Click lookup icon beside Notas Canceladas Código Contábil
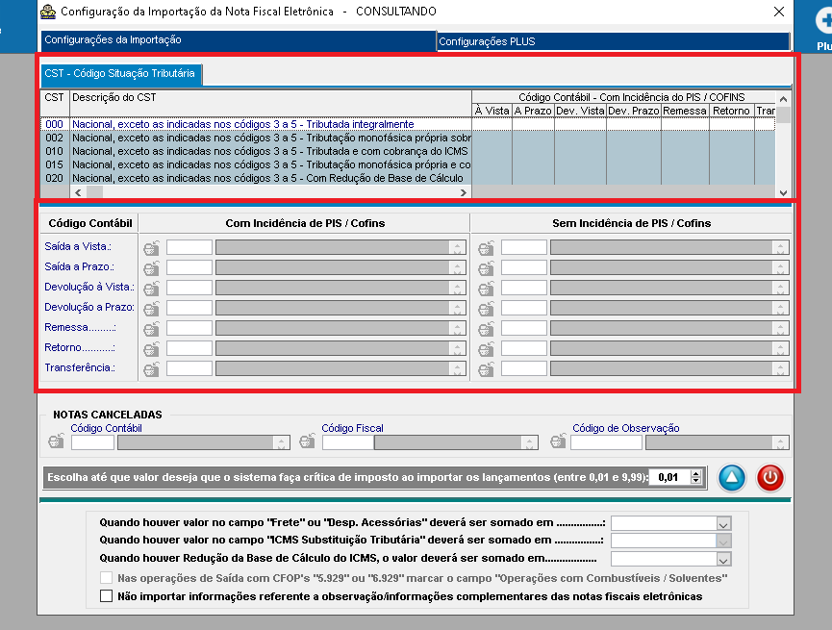 (x=56, y=441)
